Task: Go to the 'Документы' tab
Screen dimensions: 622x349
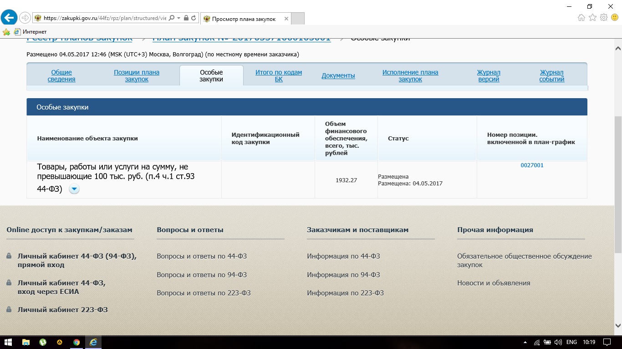Action: [338, 76]
